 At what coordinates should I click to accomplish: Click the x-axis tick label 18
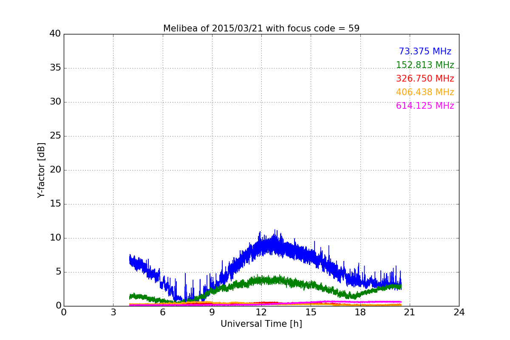tap(360, 312)
